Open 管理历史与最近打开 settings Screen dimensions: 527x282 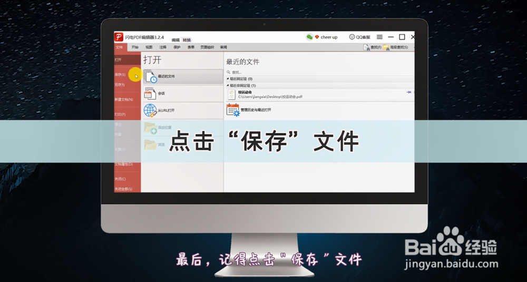(x=249, y=110)
